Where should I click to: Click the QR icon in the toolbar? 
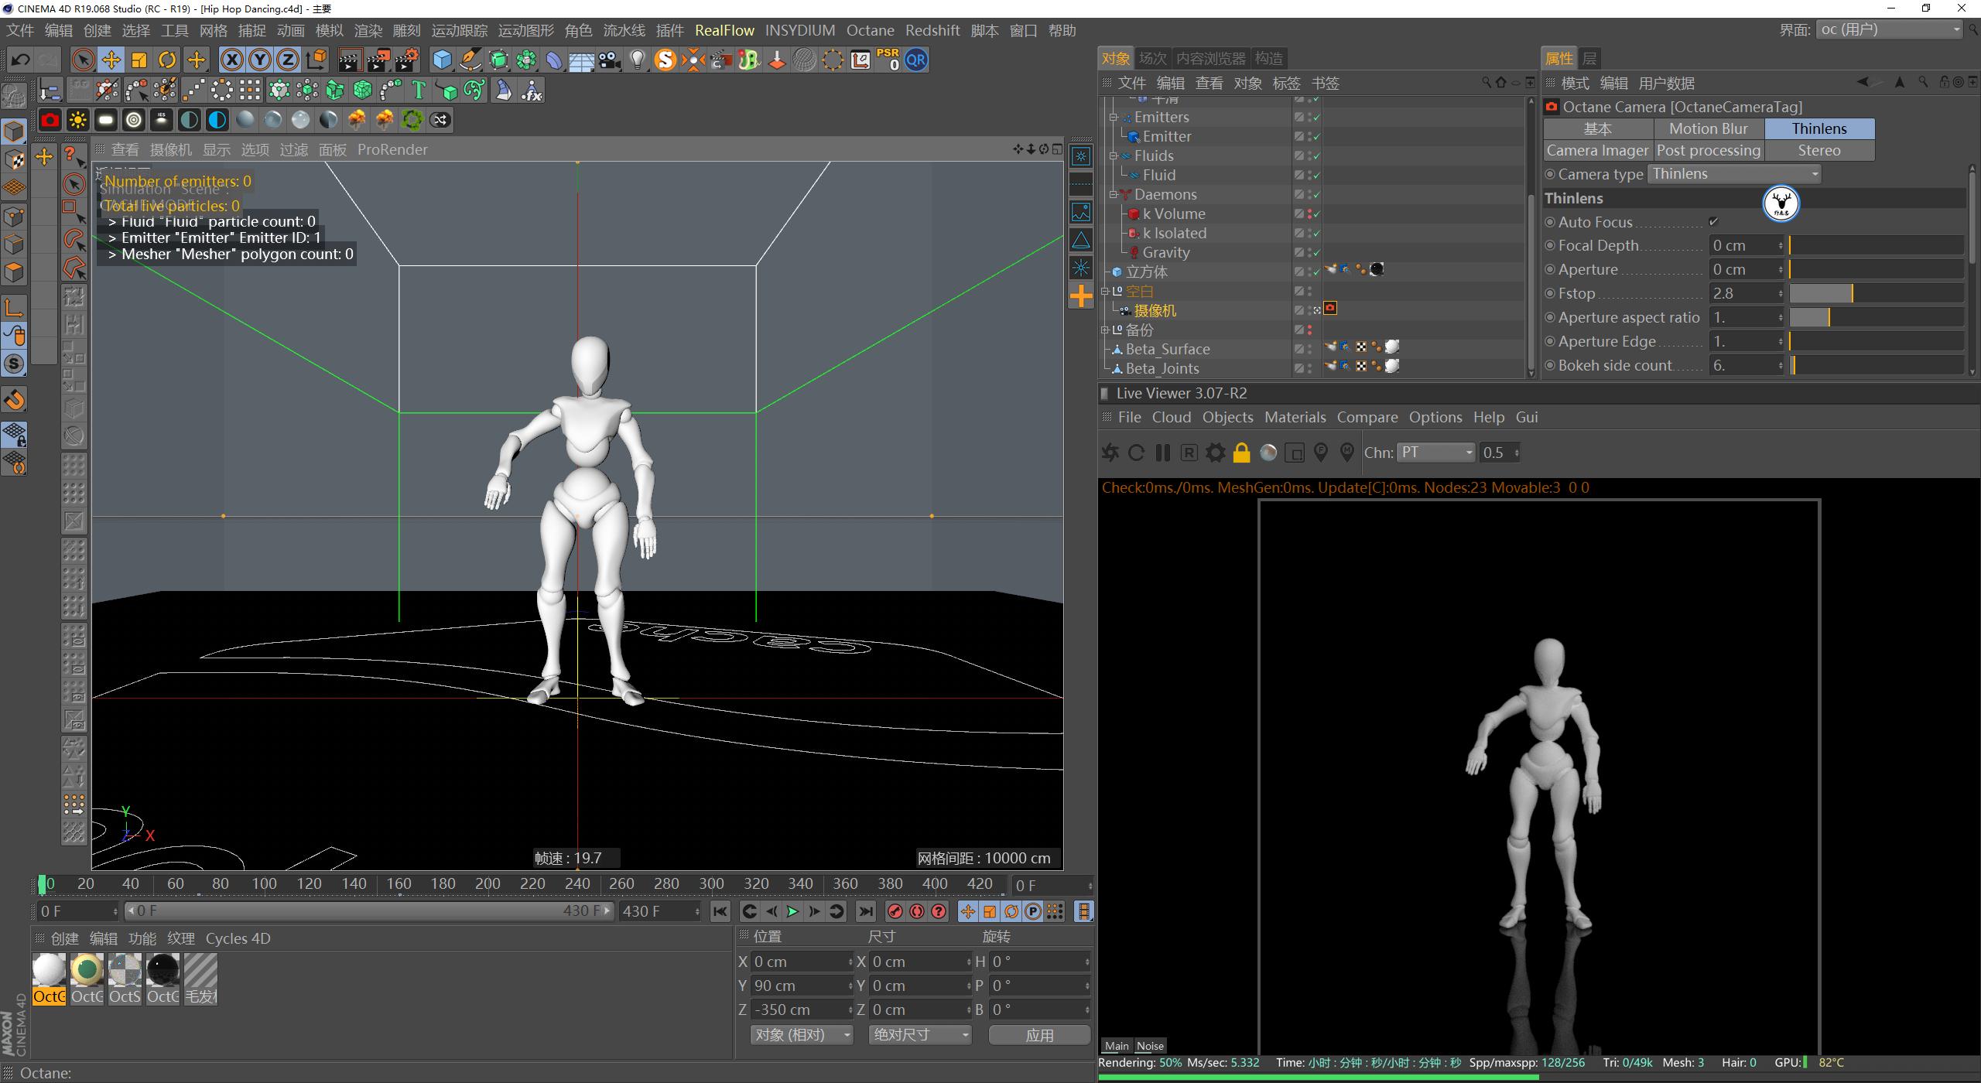point(916,60)
